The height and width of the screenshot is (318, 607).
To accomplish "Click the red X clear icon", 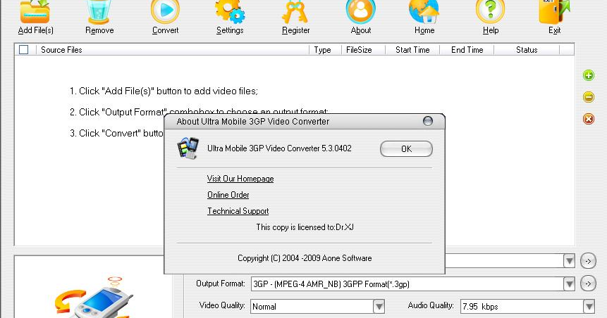I will point(589,119).
